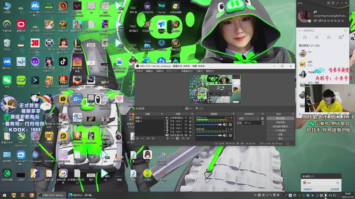The image size is (355, 199).
Task: Open the TapTap desktop icon
Action: coord(162,8)
